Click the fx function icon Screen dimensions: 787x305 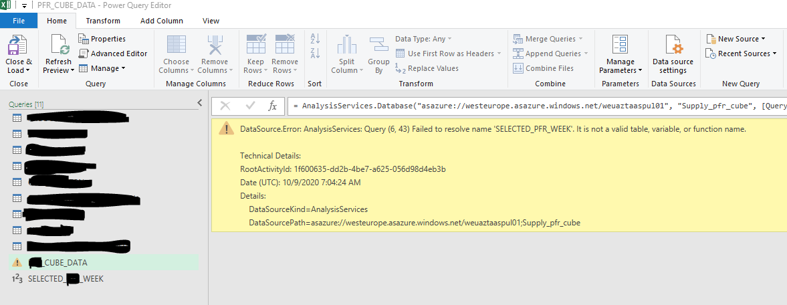273,106
